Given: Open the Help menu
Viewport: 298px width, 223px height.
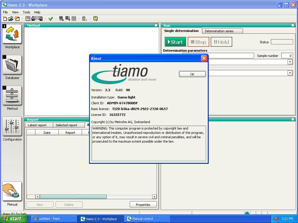Looking at the screenshot, I should pos(37,12).
